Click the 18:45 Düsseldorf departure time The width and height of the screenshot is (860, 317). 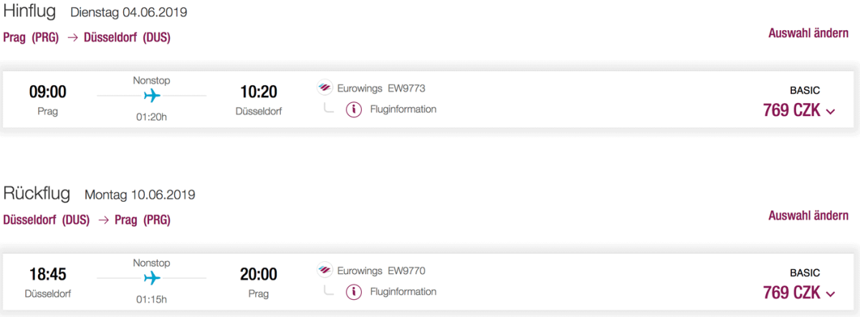[x=47, y=274]
